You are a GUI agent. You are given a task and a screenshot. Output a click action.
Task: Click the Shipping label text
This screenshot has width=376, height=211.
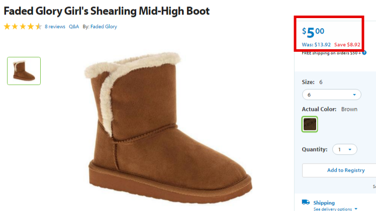click(324, 202)
